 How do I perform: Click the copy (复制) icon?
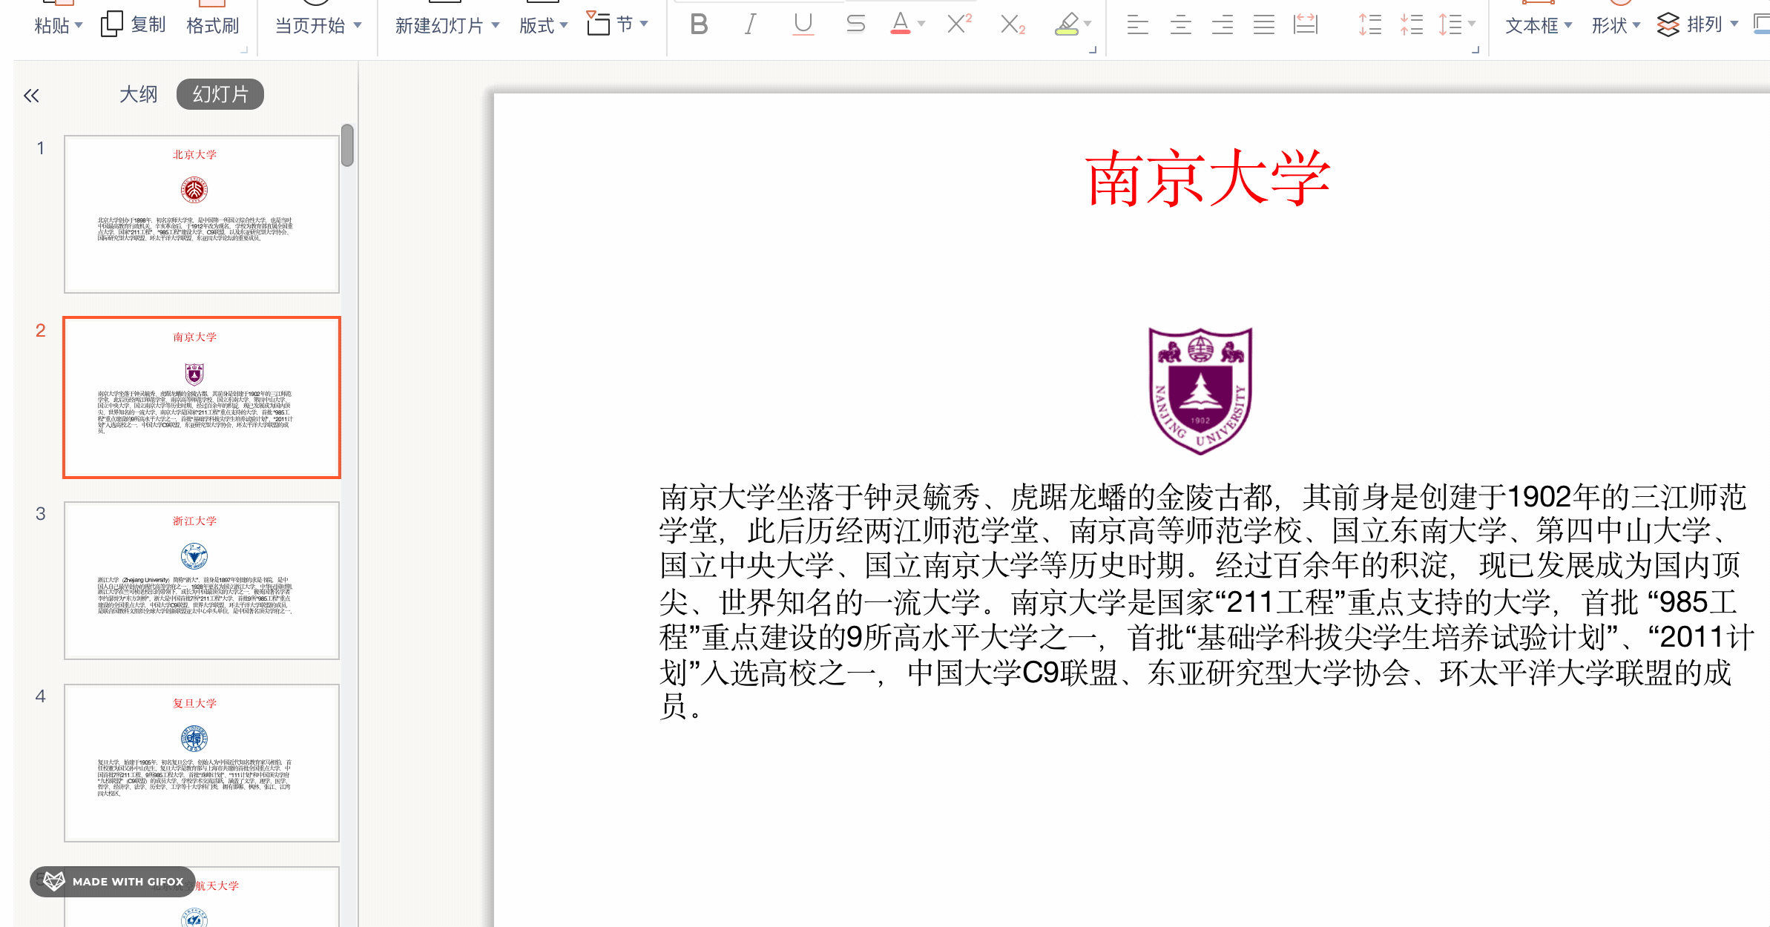(111, 24)
